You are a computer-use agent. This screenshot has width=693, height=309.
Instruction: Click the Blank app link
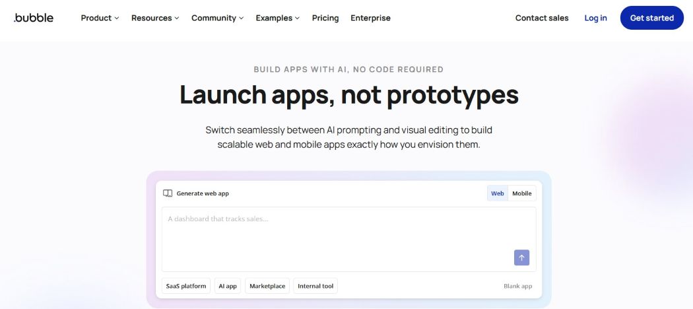point(518,286)
